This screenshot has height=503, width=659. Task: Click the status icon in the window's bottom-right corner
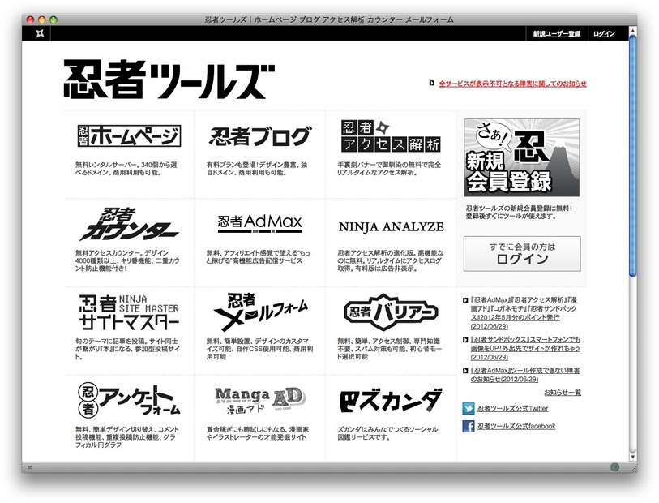615,467
